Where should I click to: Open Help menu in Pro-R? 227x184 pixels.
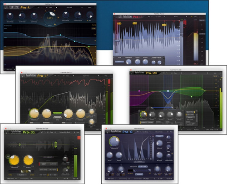tap(89, 7)
